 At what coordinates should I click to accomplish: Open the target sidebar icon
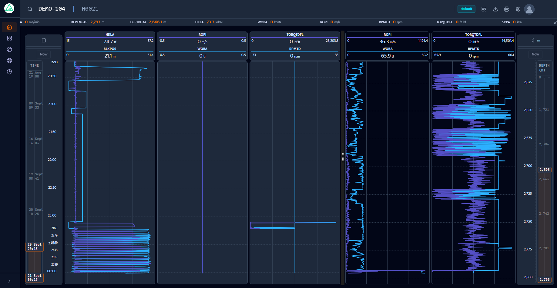[9, 61]
